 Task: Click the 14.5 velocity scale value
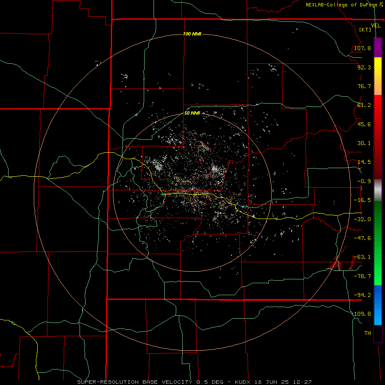click(x=364, y=162)
